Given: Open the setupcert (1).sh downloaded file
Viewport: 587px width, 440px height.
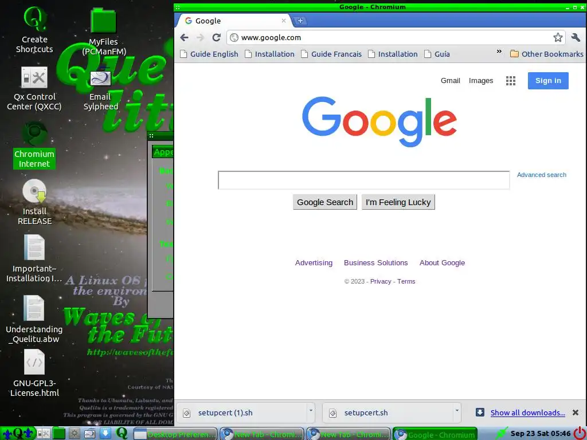Looking at the screenshot, I should (241, 412).
